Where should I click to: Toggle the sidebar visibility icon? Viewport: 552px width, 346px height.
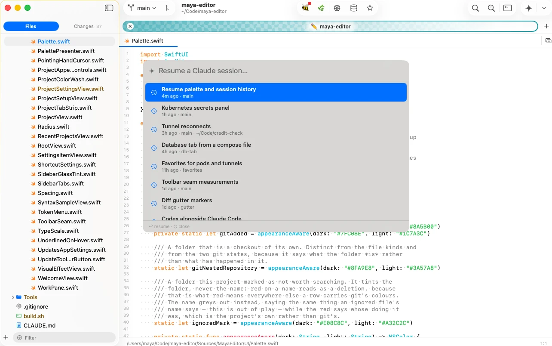click(x=109, y=8)
